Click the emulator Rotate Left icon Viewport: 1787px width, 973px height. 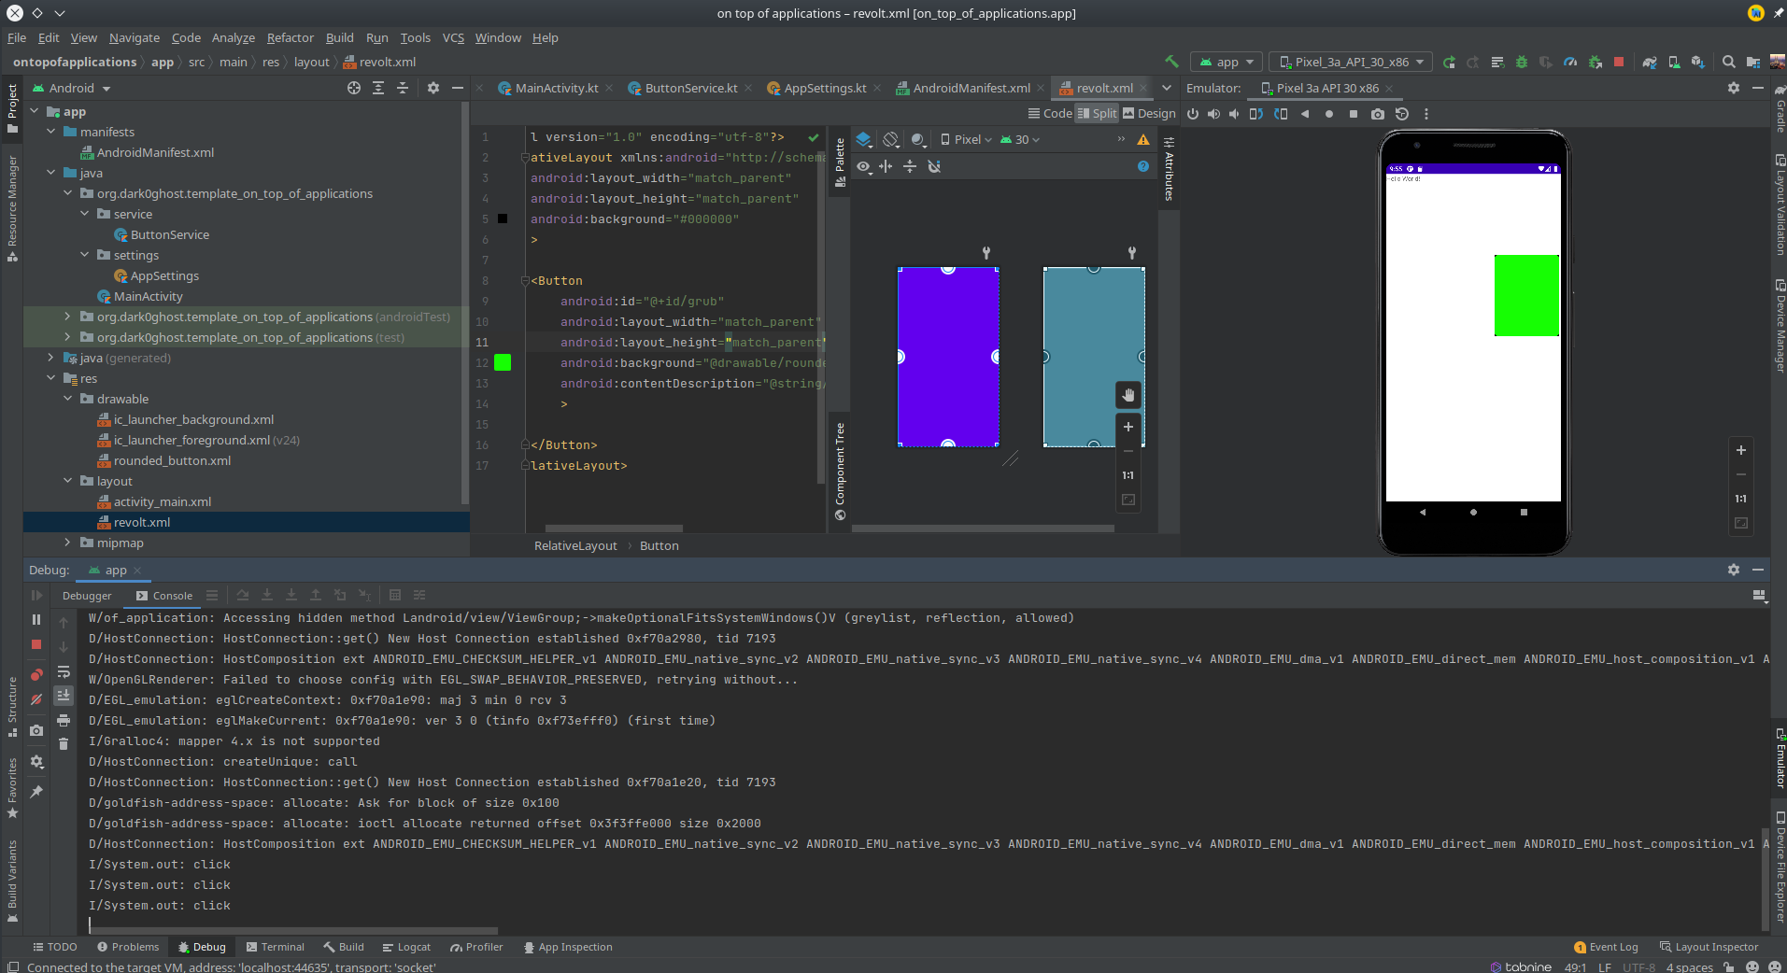pos(1256,114)
